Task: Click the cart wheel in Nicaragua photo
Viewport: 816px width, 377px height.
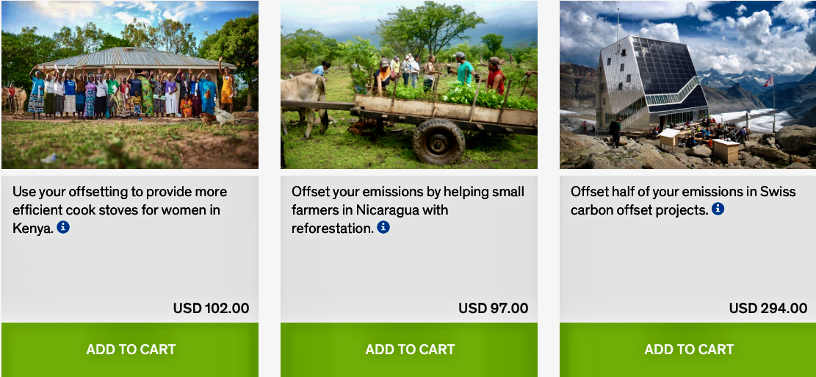Action: [438, 142]
